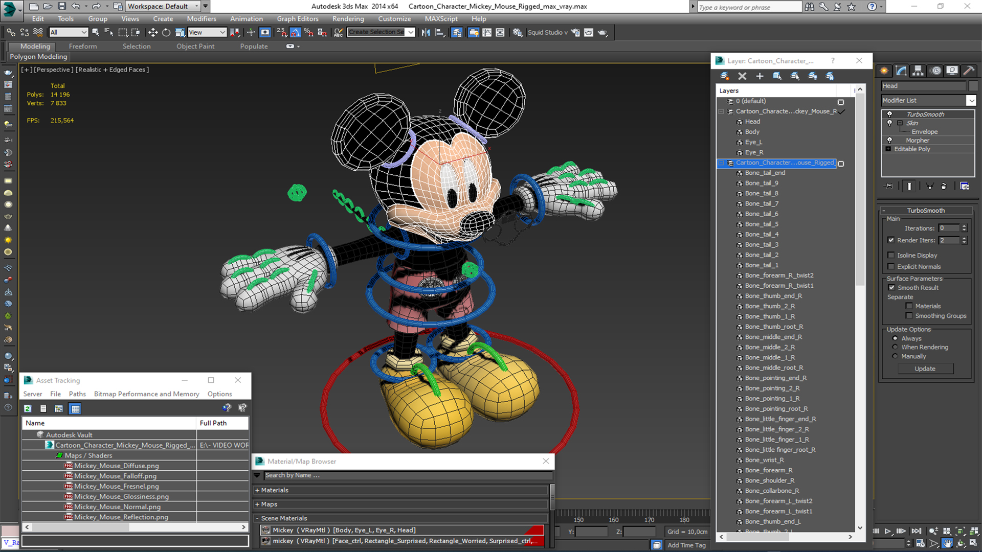Click object color swatch next to Head

(973, 86)
